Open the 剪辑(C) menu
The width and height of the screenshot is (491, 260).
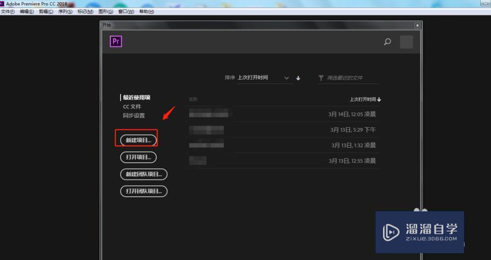(46, 12)
